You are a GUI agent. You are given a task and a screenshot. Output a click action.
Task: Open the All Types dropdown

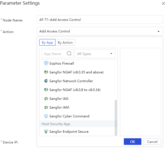95,54
